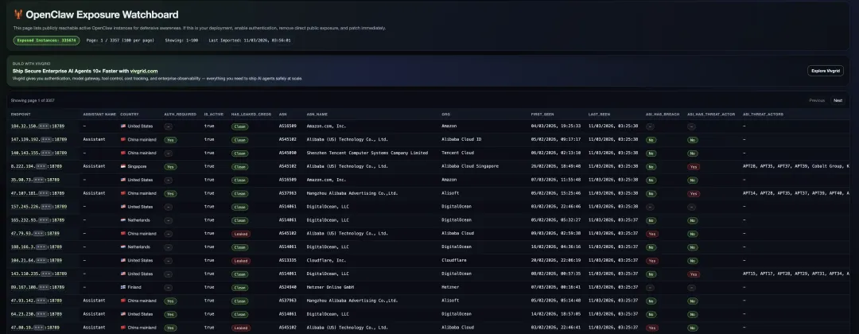Click the US flag in the 157.245.226 row
Screen dimensions: 859x334
tap(123, 207)
